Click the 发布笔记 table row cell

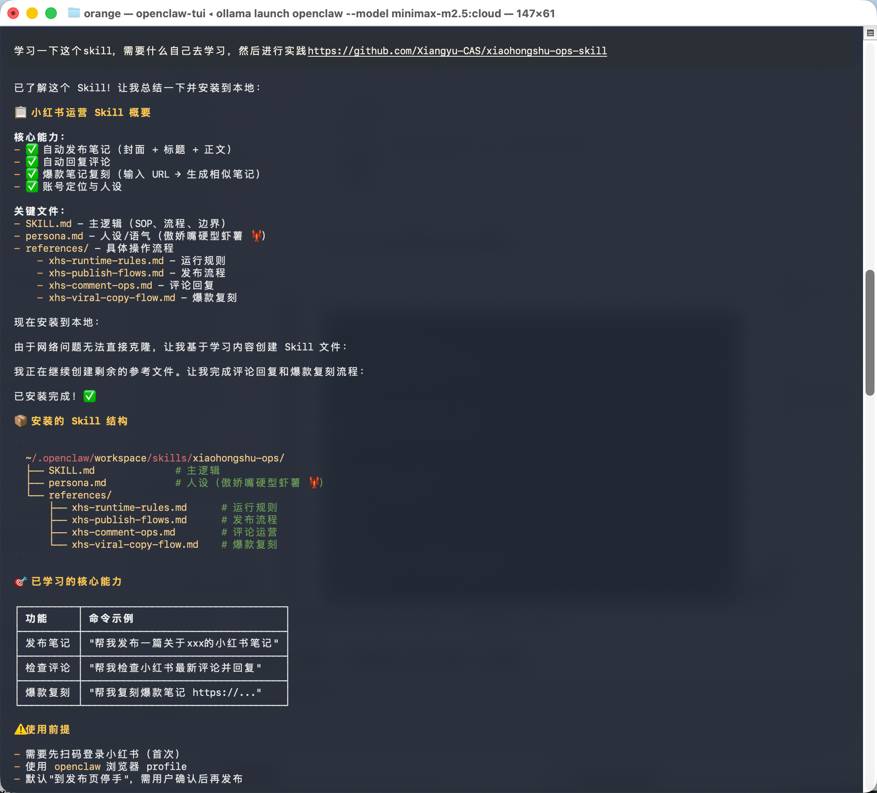click(48, 643)
